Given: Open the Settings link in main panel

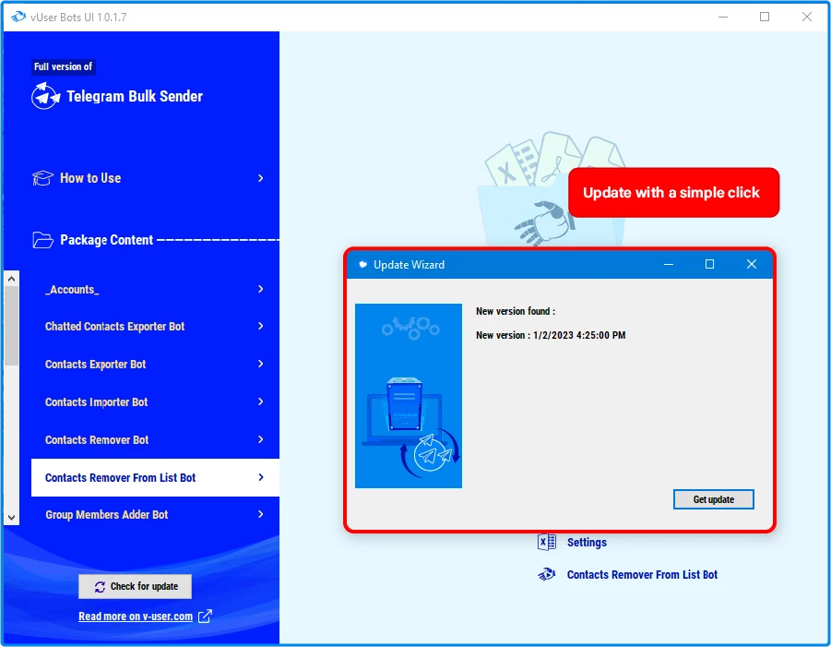Looking at the screenshot, I should click(587, 543).
